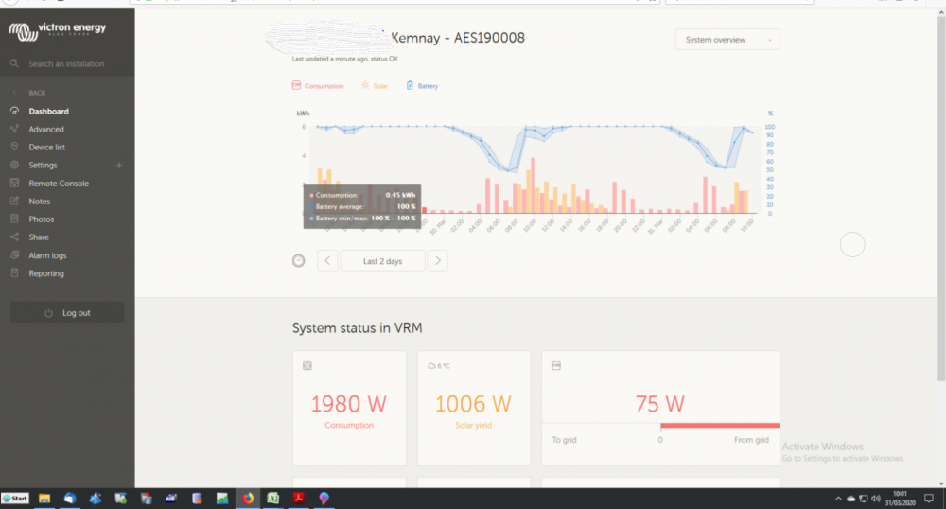
Task: Go to previous period with left arrow
Action: pyautogui.click(x=327, y=260)
